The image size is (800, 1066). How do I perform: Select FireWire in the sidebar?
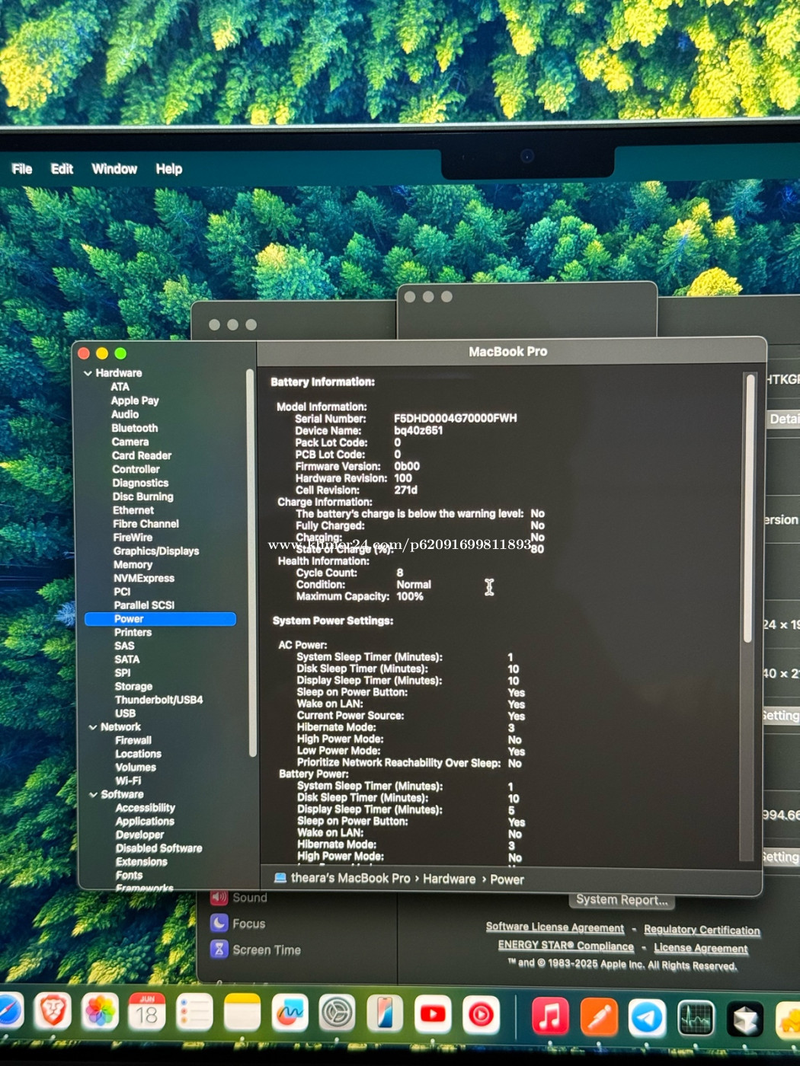pyautogui.click(x=133, y=538)
